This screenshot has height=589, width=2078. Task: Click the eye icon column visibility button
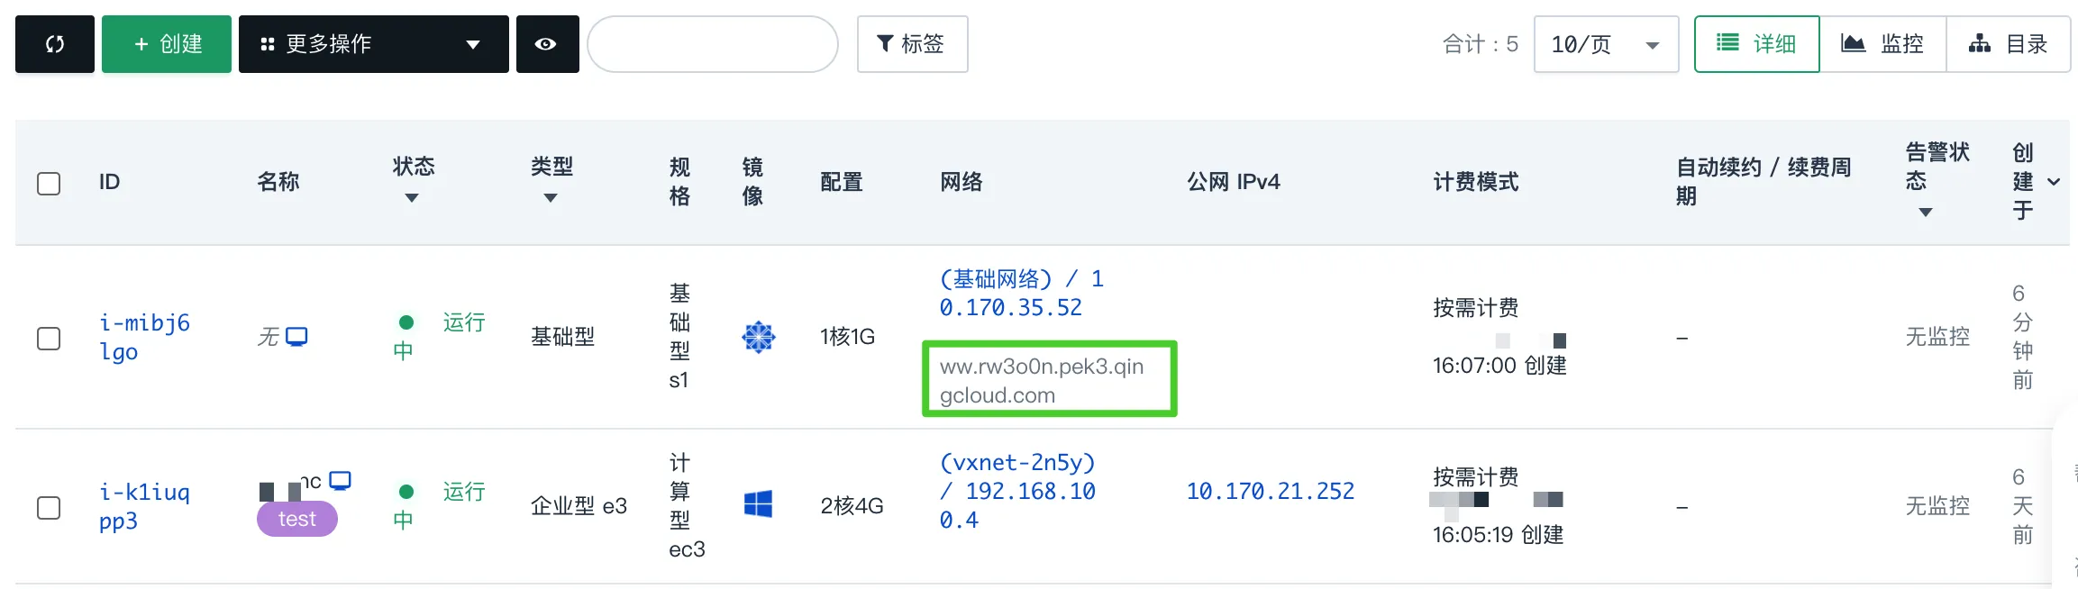[546, 44]
